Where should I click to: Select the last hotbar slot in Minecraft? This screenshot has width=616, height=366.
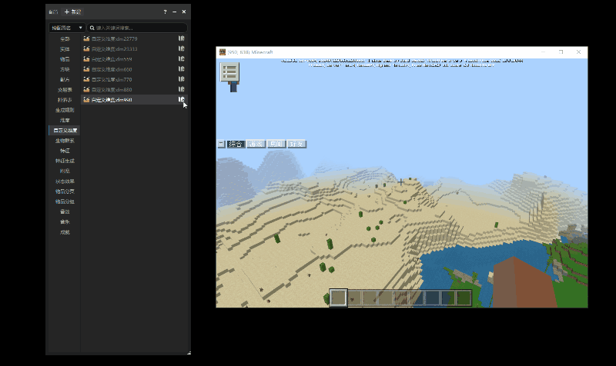[x=464, y=298]
